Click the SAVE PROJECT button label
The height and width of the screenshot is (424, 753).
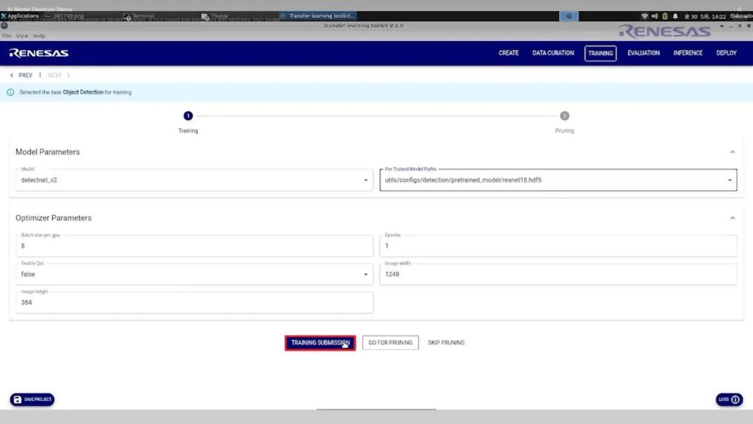click(38, 400)
